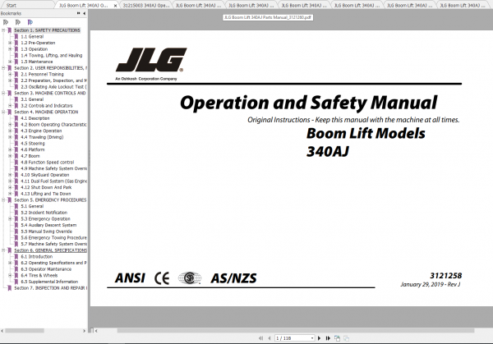493x344 pixels.
Task: Collapse Section 1. SAFETY PRECAUTIONS tree node
Action: pos(3,30)
